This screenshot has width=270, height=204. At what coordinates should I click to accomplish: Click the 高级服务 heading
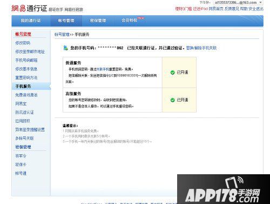coord(73,94)
